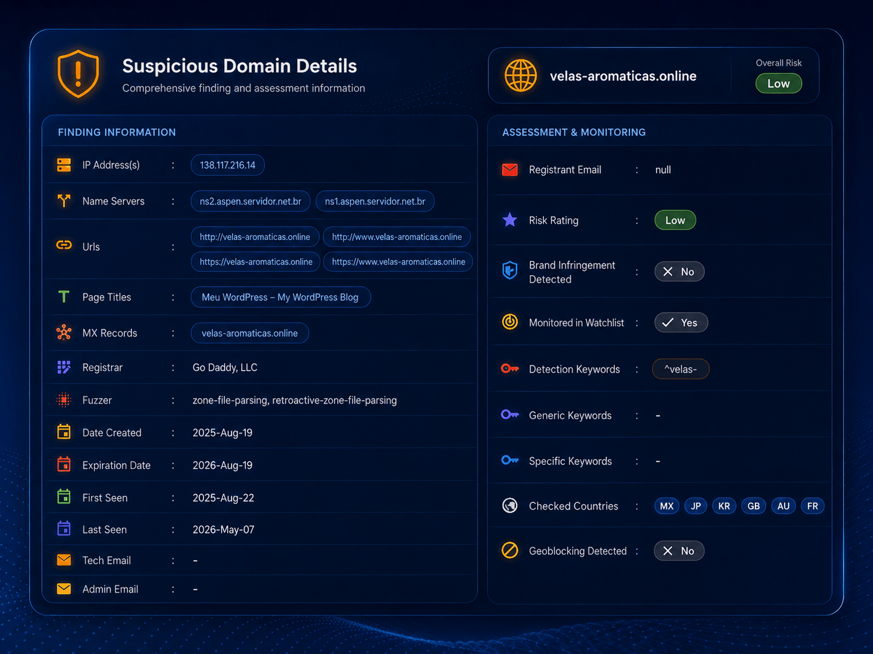873x654 pixels.
Task: Click the IP Address server icon
Action: (x=64, y=165)
